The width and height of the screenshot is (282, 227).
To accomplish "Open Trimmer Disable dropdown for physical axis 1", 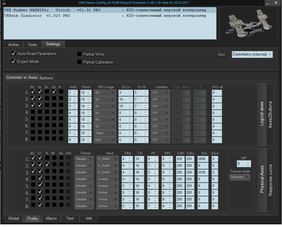I will coord(84,159).
